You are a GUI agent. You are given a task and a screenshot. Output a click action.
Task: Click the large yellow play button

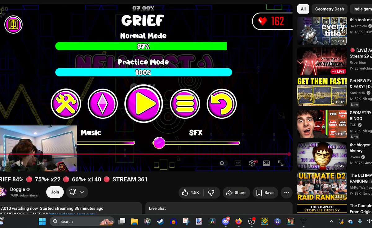(x=144, y=104)
